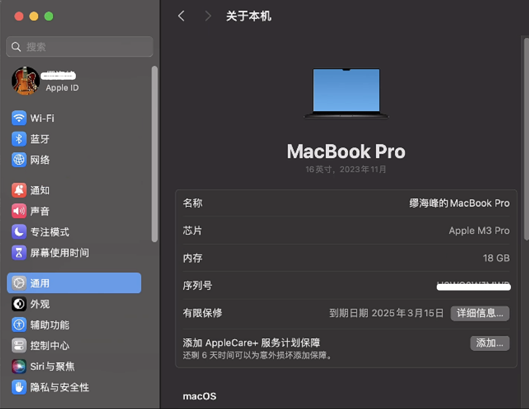The image size is (529, 409).
Task: Open the Apple ID account label
Action: (62, 88)
